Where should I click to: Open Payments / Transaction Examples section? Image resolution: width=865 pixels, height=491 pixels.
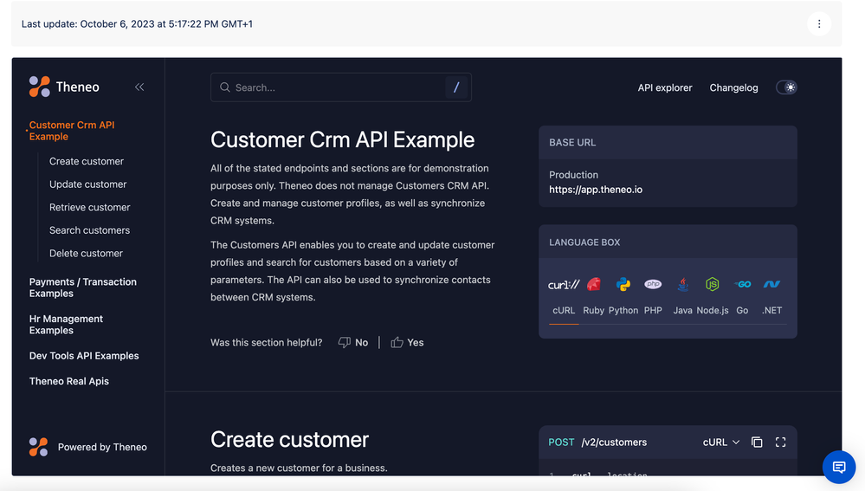tap(83, 287)
